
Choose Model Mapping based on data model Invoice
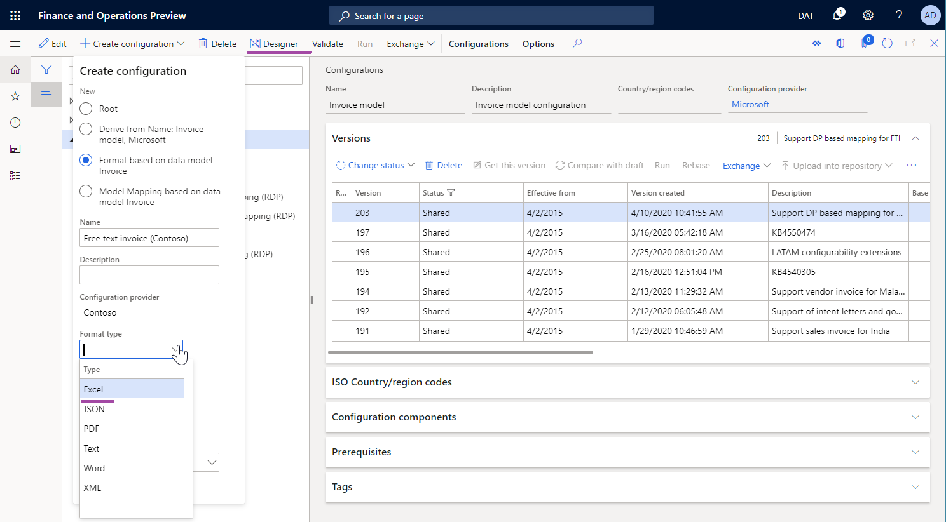(86, 191)
